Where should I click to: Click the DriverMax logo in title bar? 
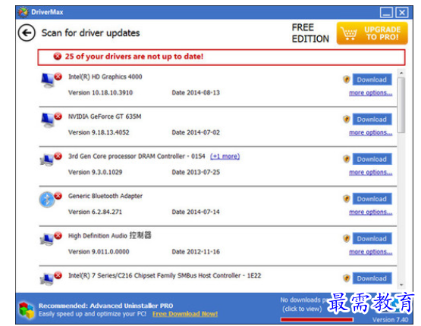(23, 12)
